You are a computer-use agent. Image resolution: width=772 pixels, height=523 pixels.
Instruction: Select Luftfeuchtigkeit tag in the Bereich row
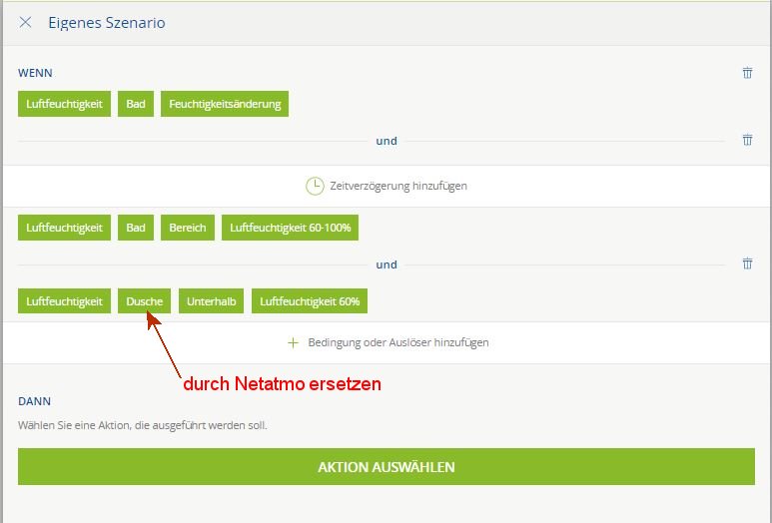64,228
